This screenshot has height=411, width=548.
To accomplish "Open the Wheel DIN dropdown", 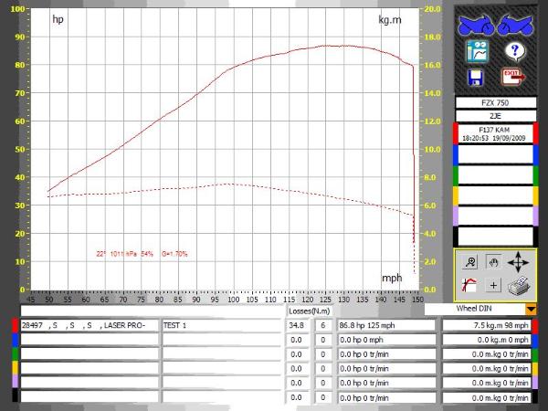I will [531, 310].
